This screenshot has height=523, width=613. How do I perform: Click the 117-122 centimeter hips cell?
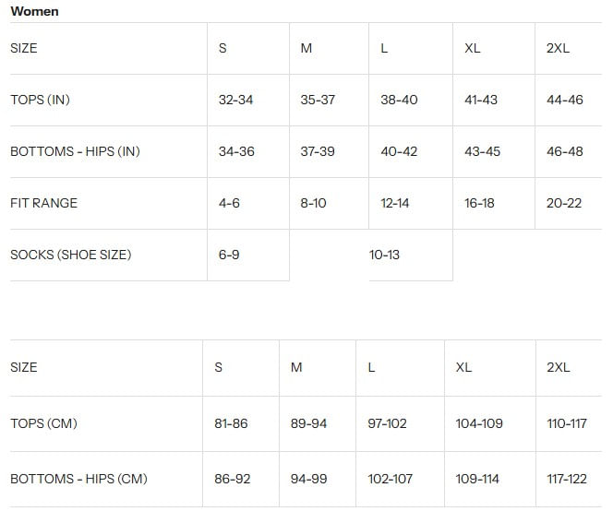coord(567,479)
